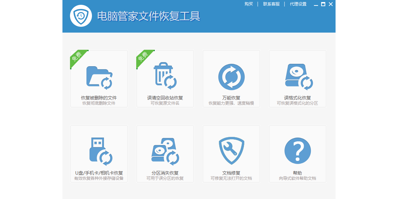Image resolution: width=398 pixels, height=199 pixels.
Task: Close the recovery tool window
Action: click(x=331, y=4)
